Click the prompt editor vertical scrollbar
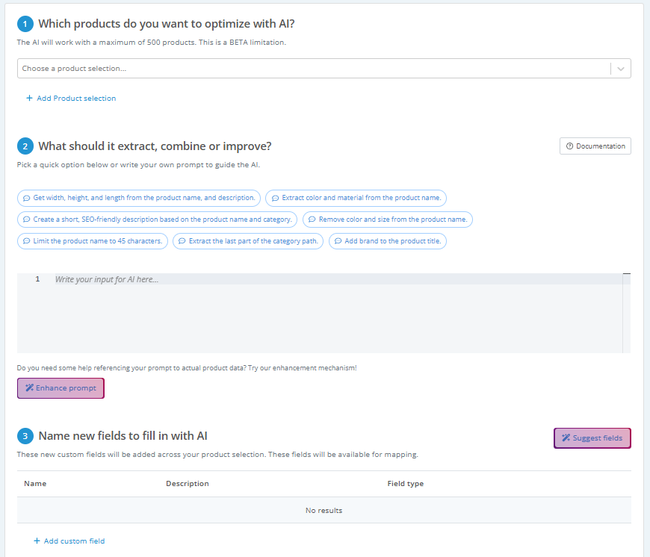The image size is (650, 557). coord(626,313)
